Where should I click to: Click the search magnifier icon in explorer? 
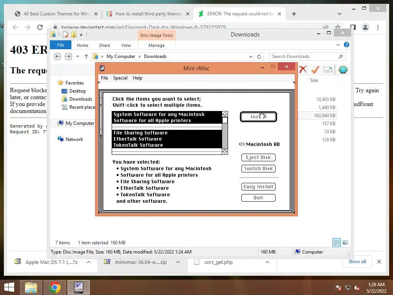point(340,56)
